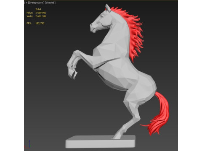202x151 pixels.
Task: Open the [+] general viewport menu
Action: click(27, 3)
